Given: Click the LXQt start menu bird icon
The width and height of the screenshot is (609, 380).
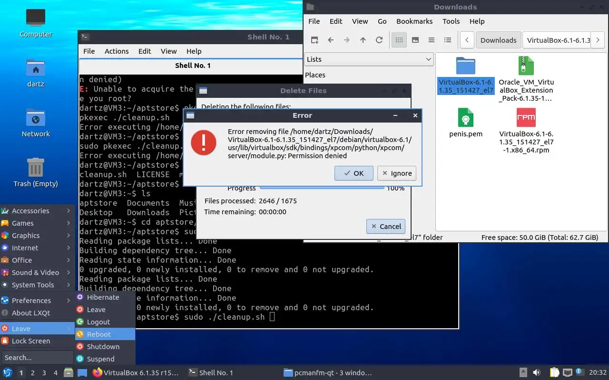Looking at the screenshot, I should point(8,373).
